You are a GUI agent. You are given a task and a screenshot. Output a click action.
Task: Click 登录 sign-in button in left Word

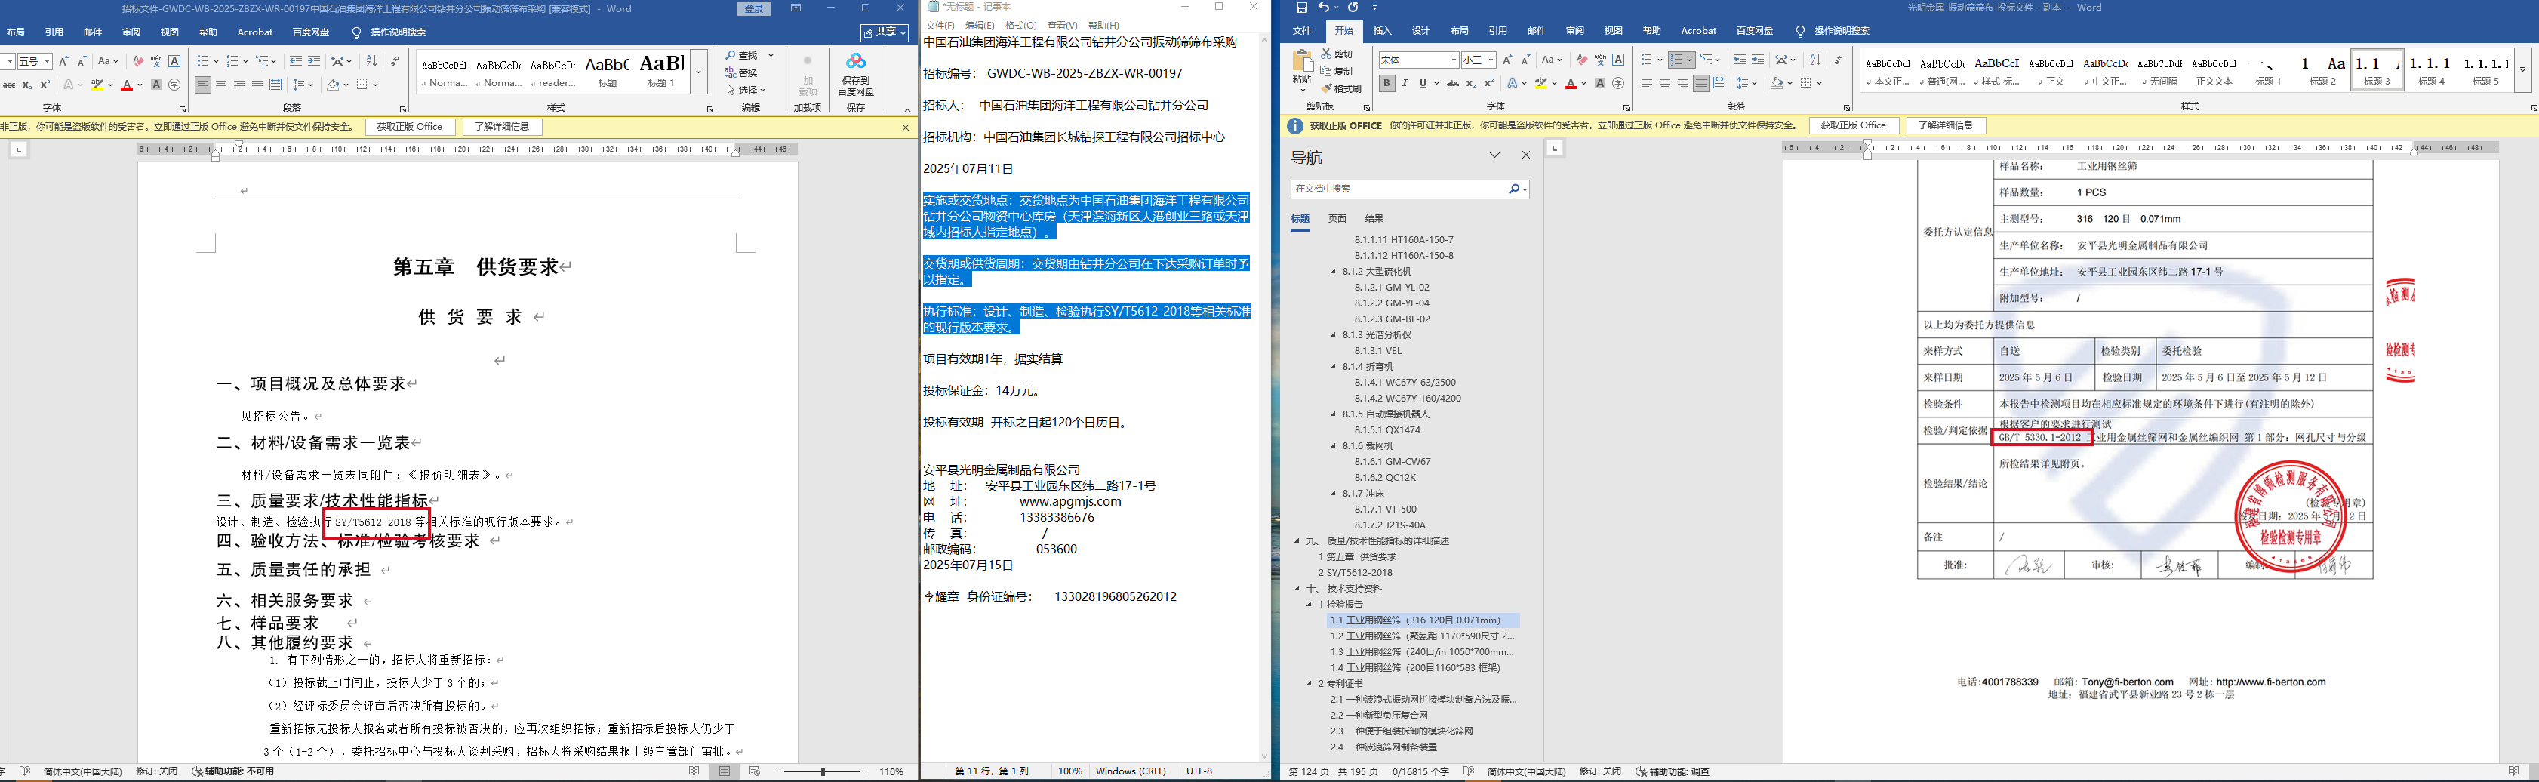coord(754,9)
